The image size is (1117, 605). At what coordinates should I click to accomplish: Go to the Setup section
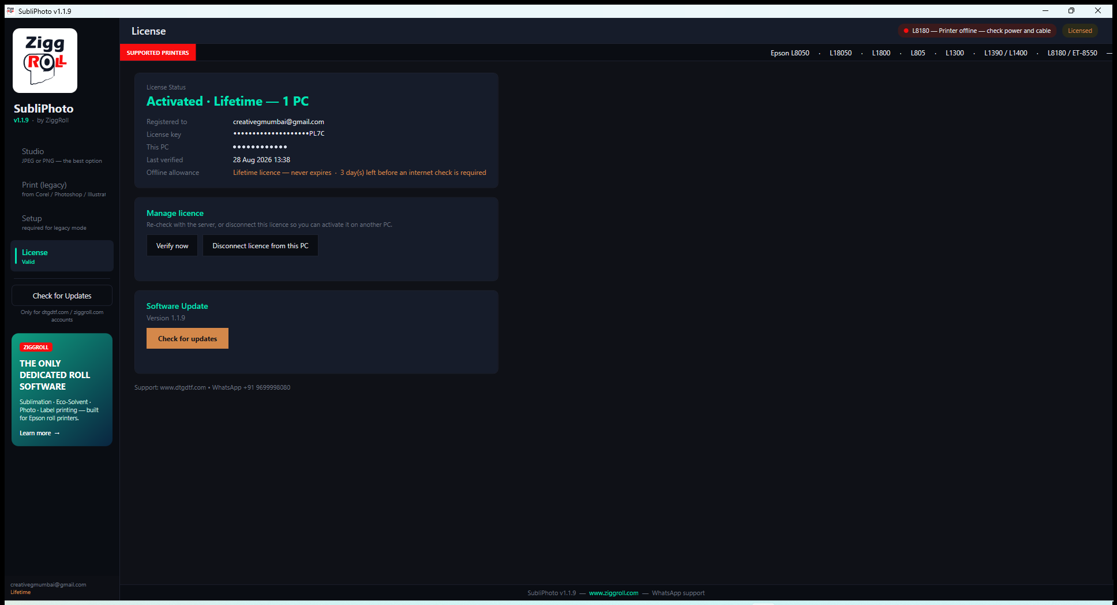62,222
